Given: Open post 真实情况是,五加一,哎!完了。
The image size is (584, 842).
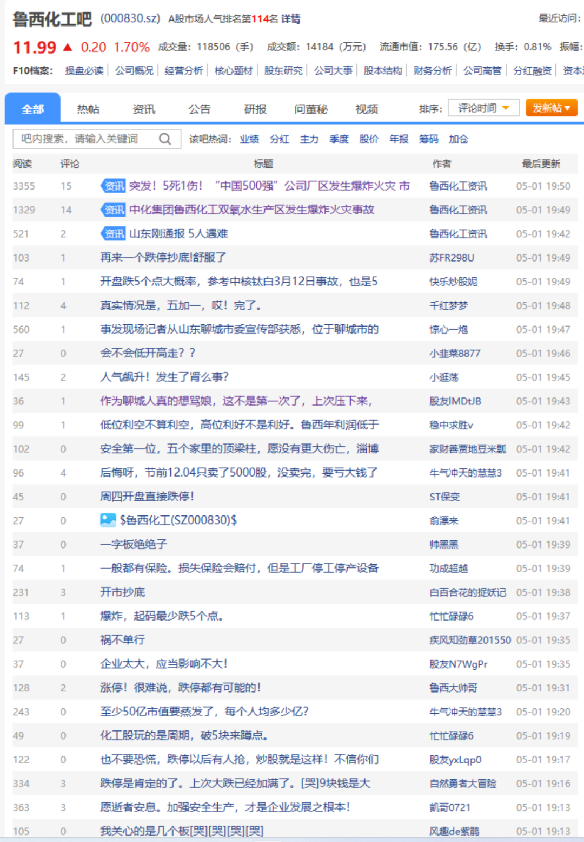Looking at the screenshot, I should point(181,305).
